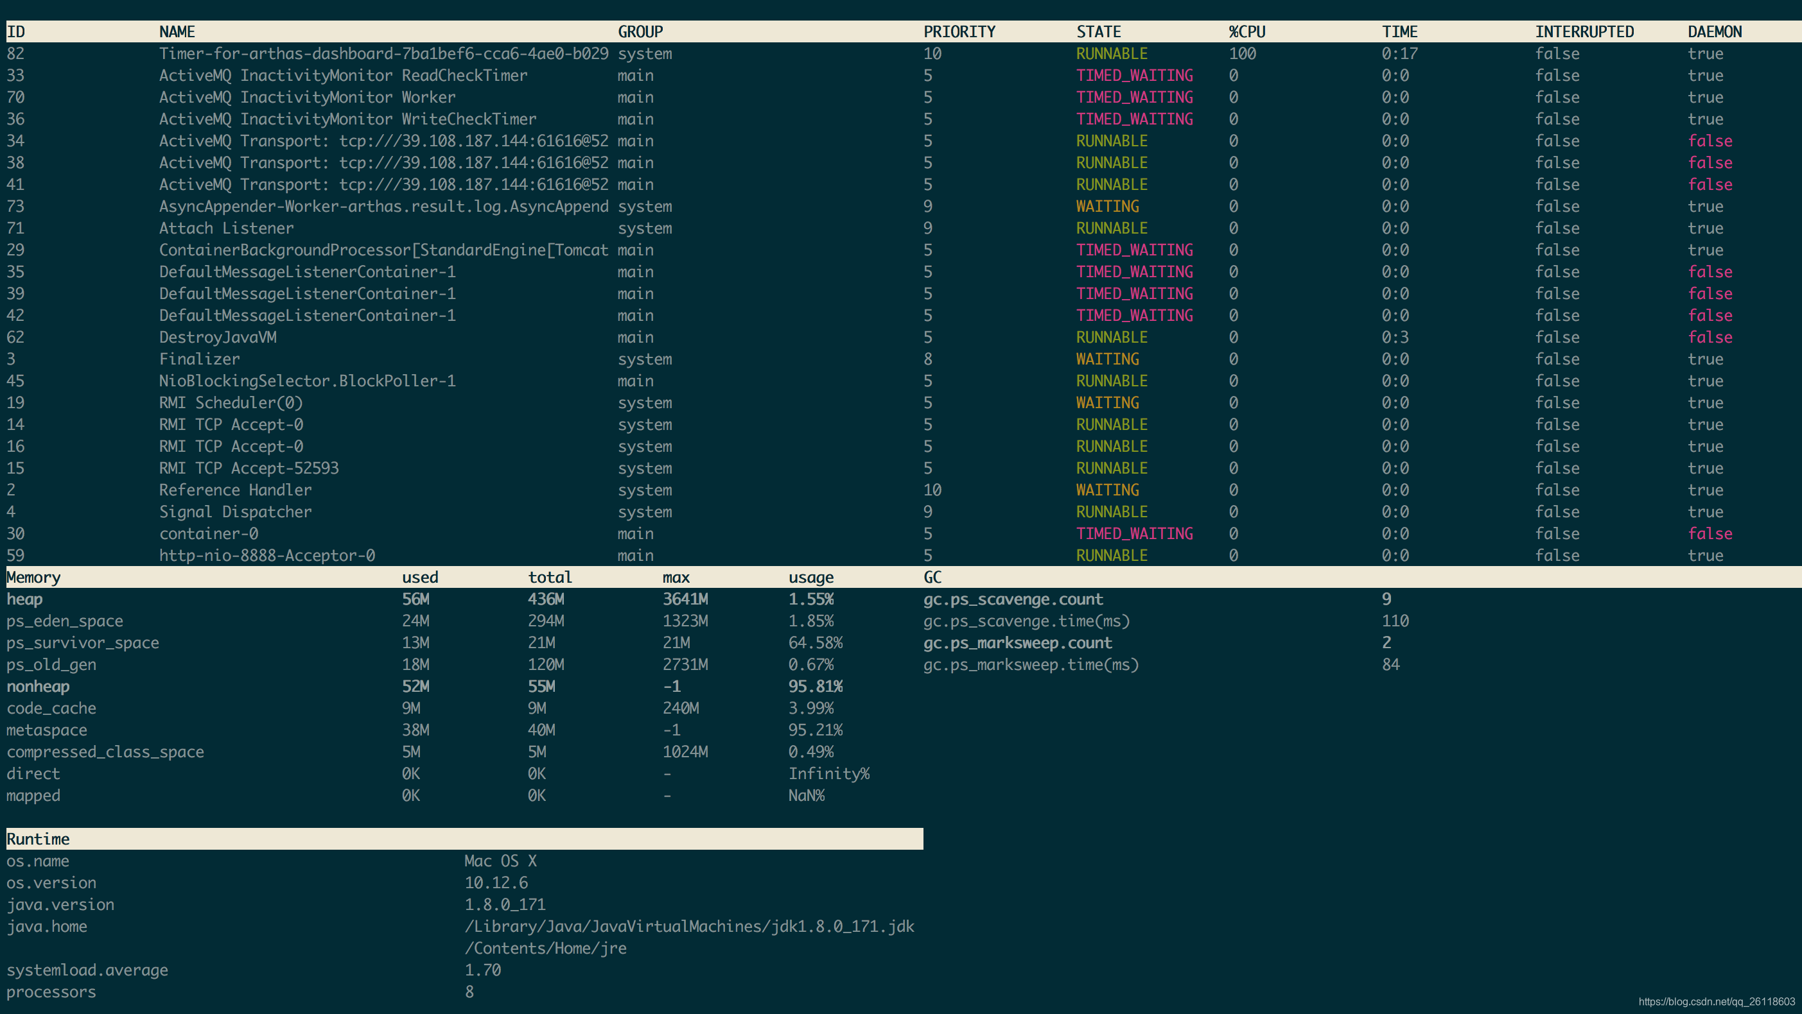Select http-nio-8888-Acceptor-0 thread name
The width and height of the screenshot is (1802, 1014).
point(267,555)
